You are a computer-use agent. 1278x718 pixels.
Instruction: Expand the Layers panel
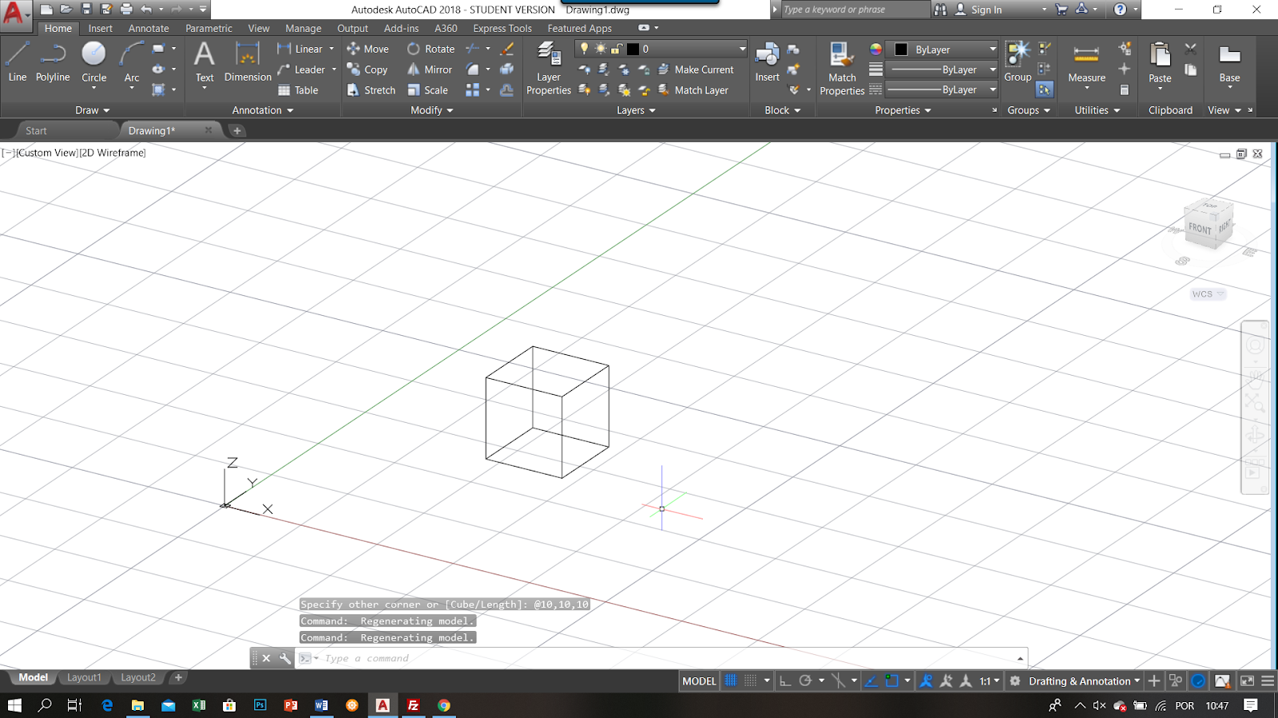(x=636, y=110)
